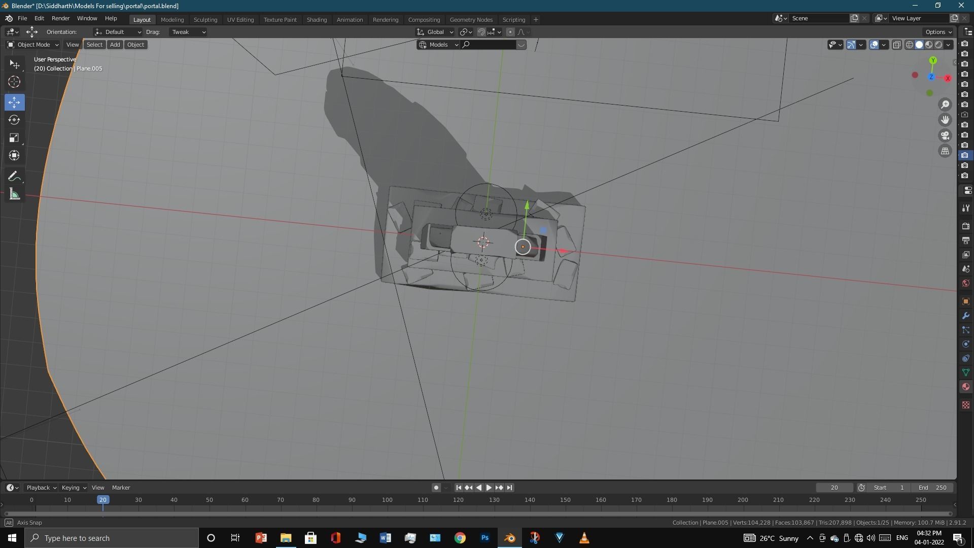Click the X axis on the navigation gizmo

947,78
